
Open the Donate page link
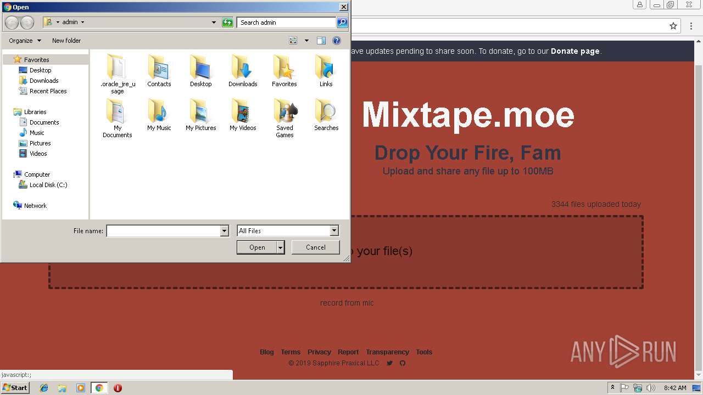[x=575, y=51]
